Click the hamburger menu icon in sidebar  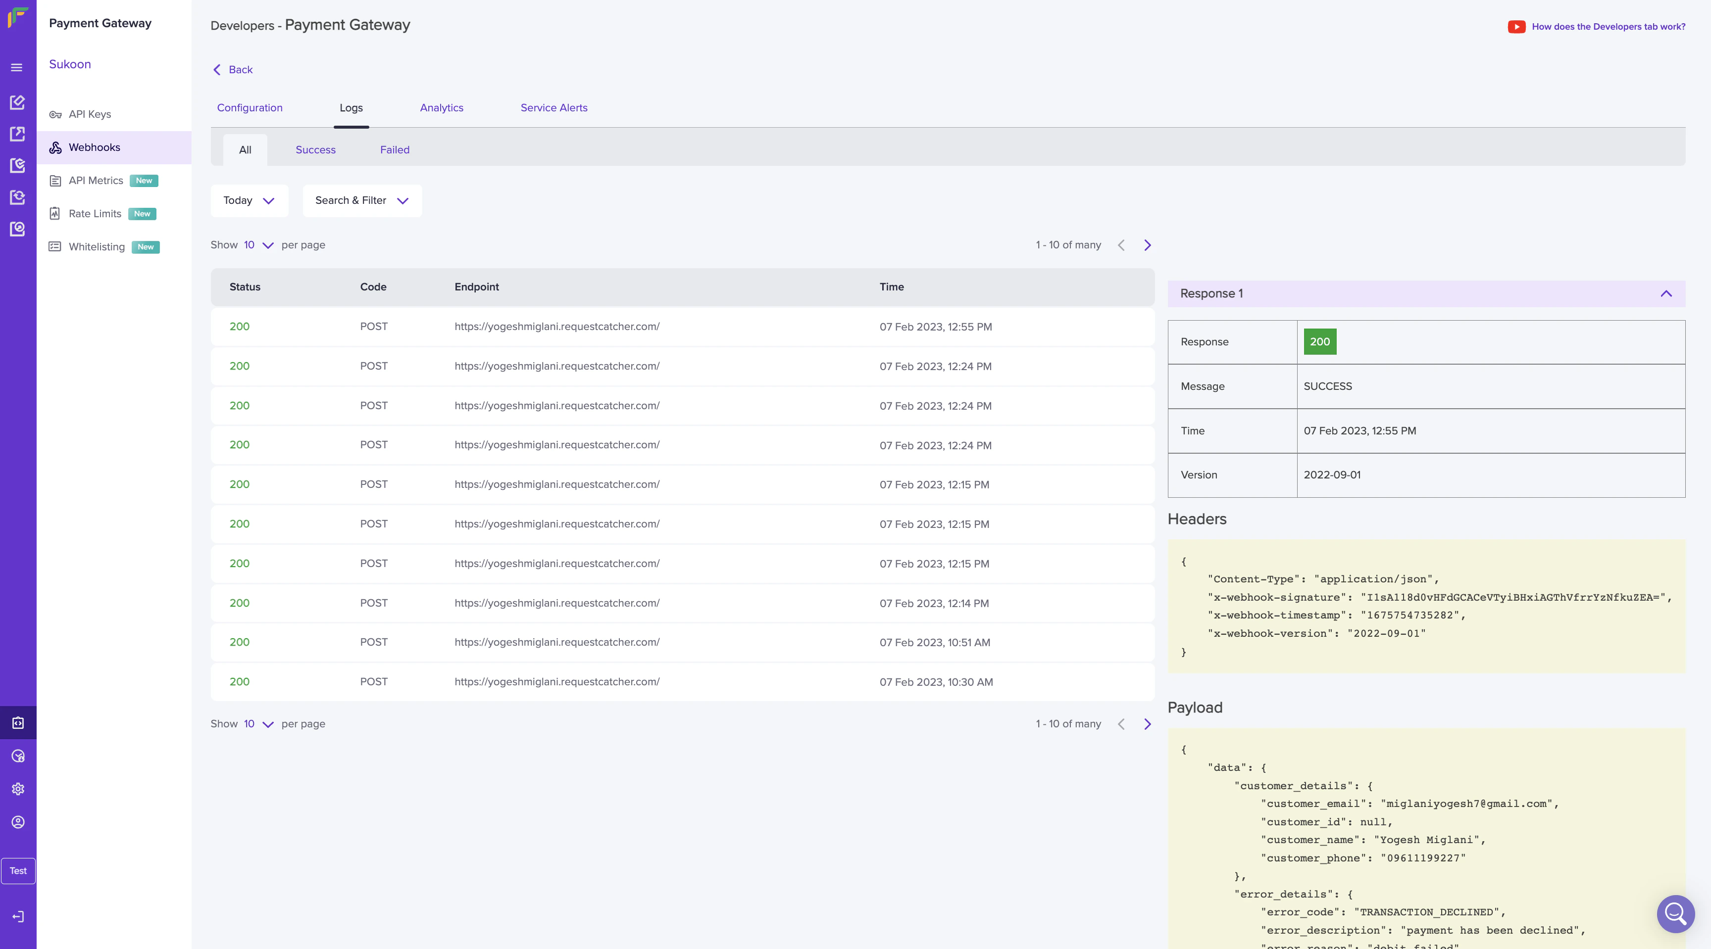coord(17,68)
